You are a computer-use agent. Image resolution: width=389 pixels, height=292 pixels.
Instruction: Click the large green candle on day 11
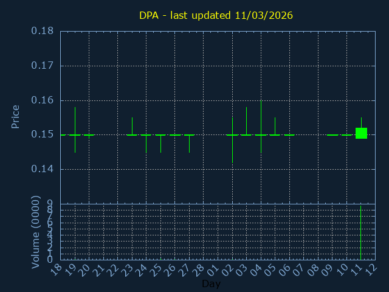[361, 133]
